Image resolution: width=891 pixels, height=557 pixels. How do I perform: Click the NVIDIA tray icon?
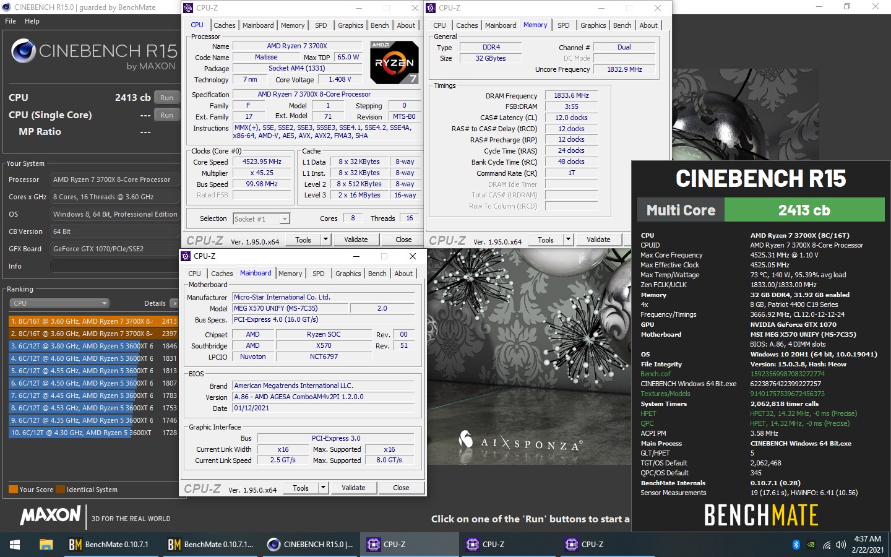click(x=811, y=545)
